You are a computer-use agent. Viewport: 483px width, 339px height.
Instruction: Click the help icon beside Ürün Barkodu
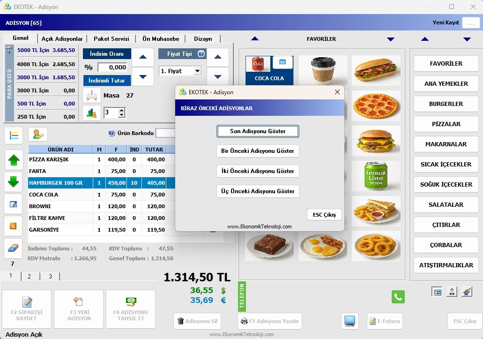[111, 133]
